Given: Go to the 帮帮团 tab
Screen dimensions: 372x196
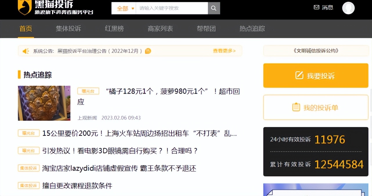Looking at the screenshot, I should 206,29.
